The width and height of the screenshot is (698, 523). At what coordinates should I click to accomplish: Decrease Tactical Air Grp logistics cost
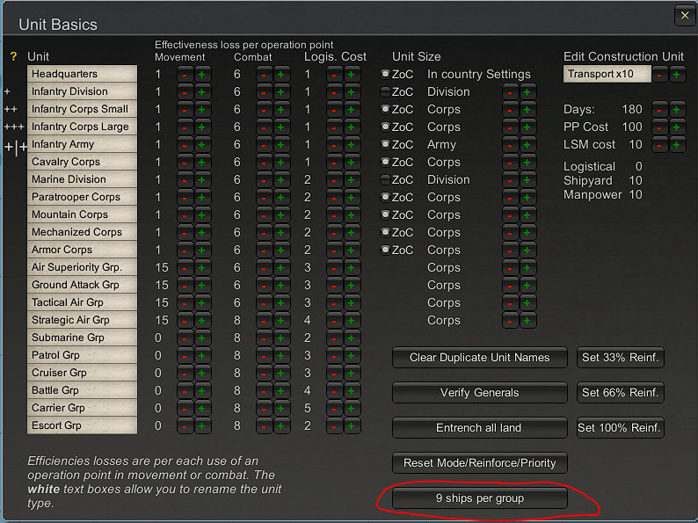point(334,303)
